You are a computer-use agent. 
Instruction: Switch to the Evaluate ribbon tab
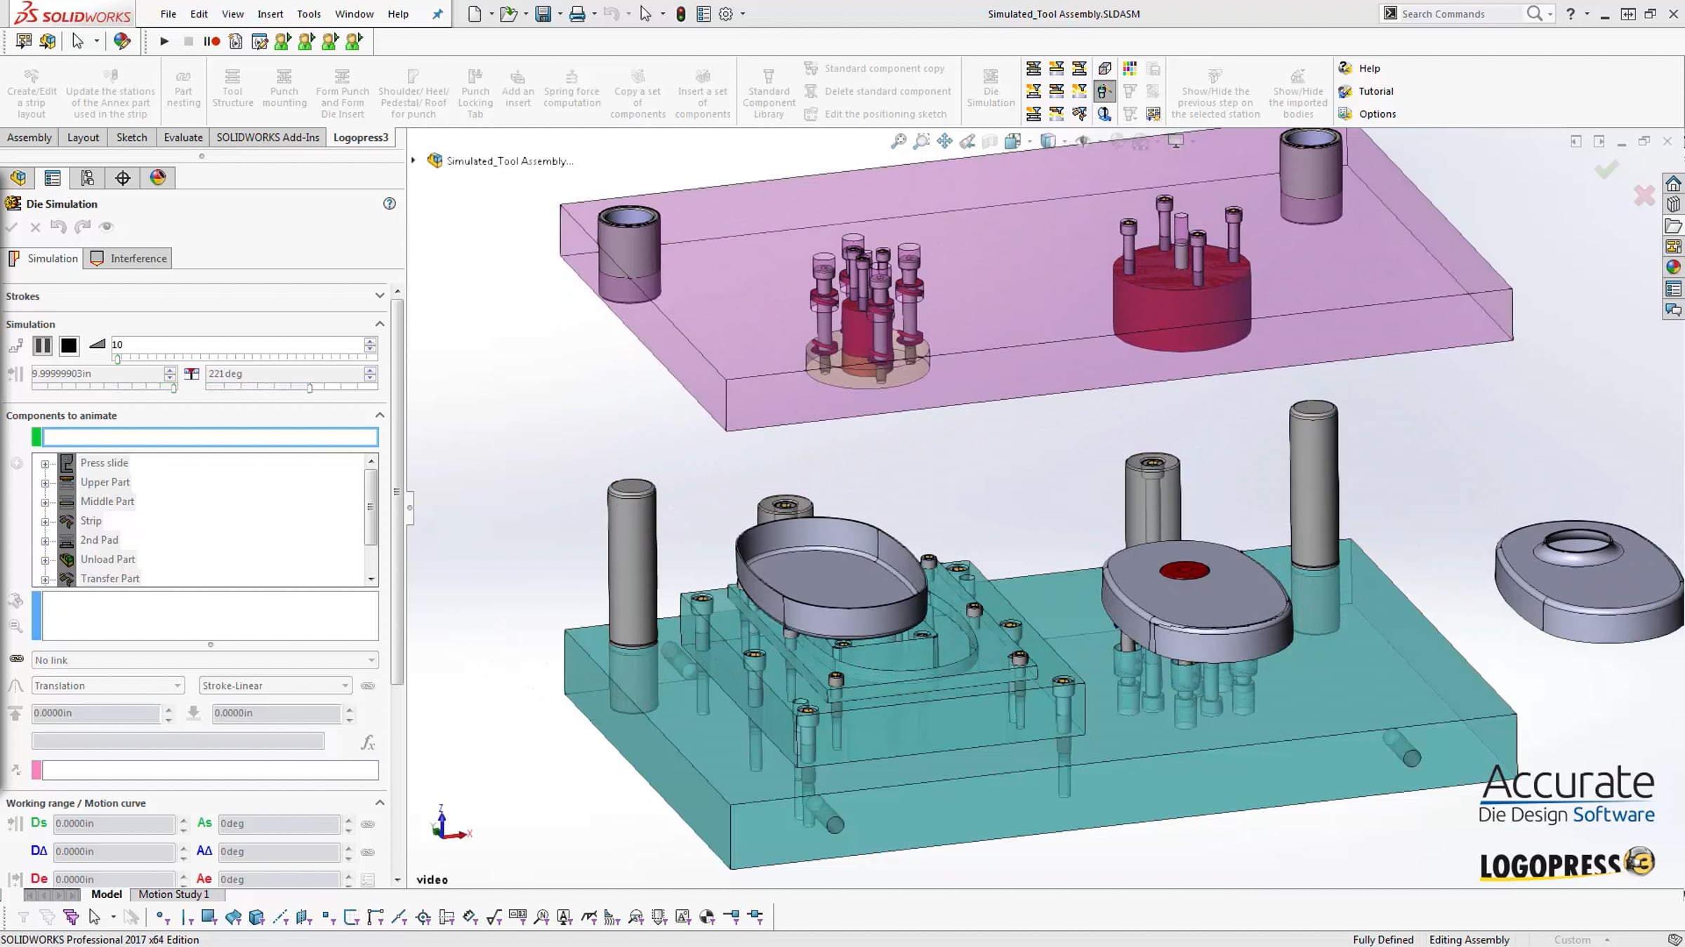click(183, 137)
